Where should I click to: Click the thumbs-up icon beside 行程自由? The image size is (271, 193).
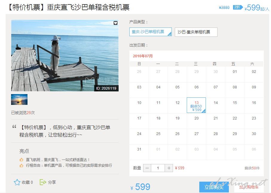pos(22,166)
